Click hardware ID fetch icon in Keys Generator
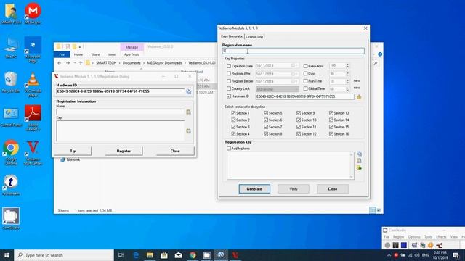 (359, 96)
